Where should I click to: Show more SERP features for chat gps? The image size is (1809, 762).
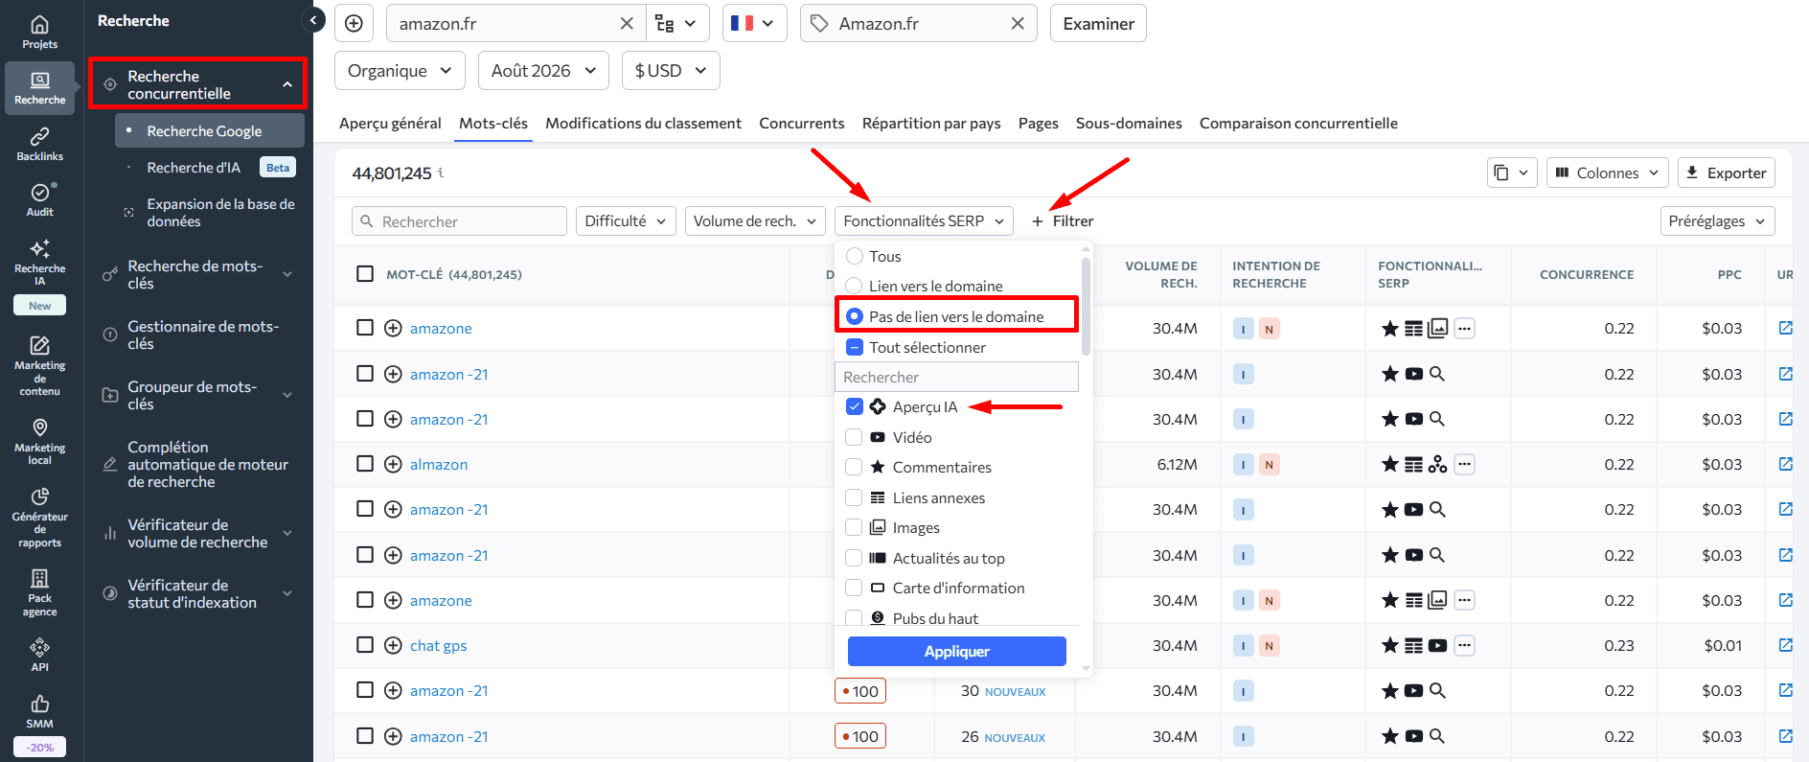point(1464,646)
